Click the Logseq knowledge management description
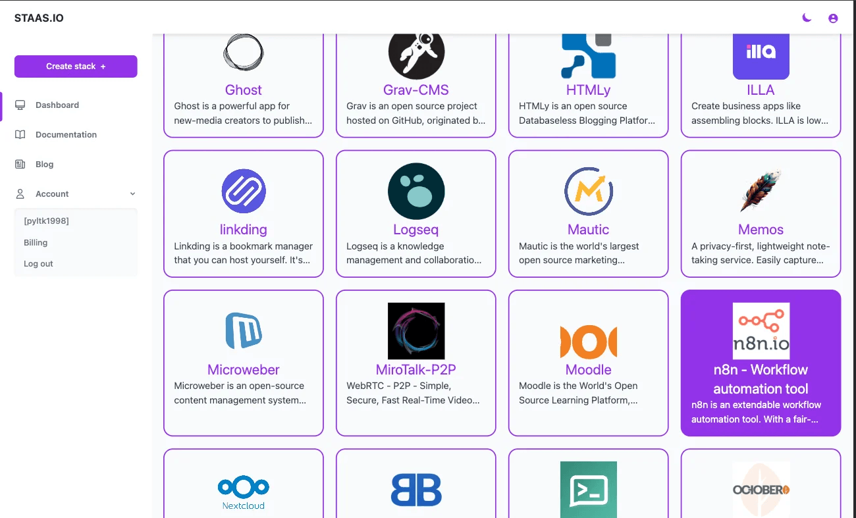The height and width of the screenshot is (518, 856). point(414,253)
